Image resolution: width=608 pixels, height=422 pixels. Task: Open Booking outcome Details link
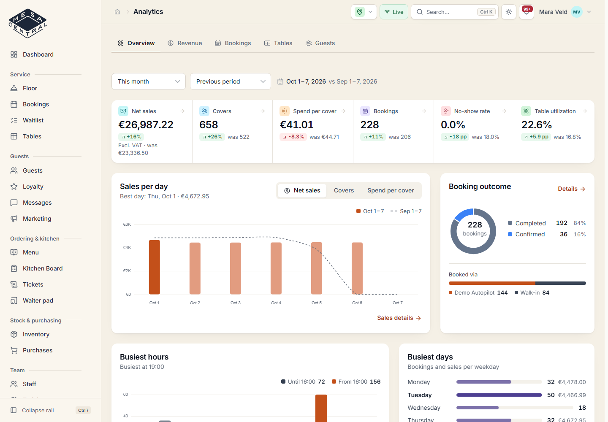[572, 189]
